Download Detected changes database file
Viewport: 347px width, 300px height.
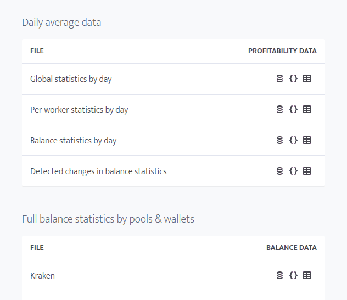[279, 171]
